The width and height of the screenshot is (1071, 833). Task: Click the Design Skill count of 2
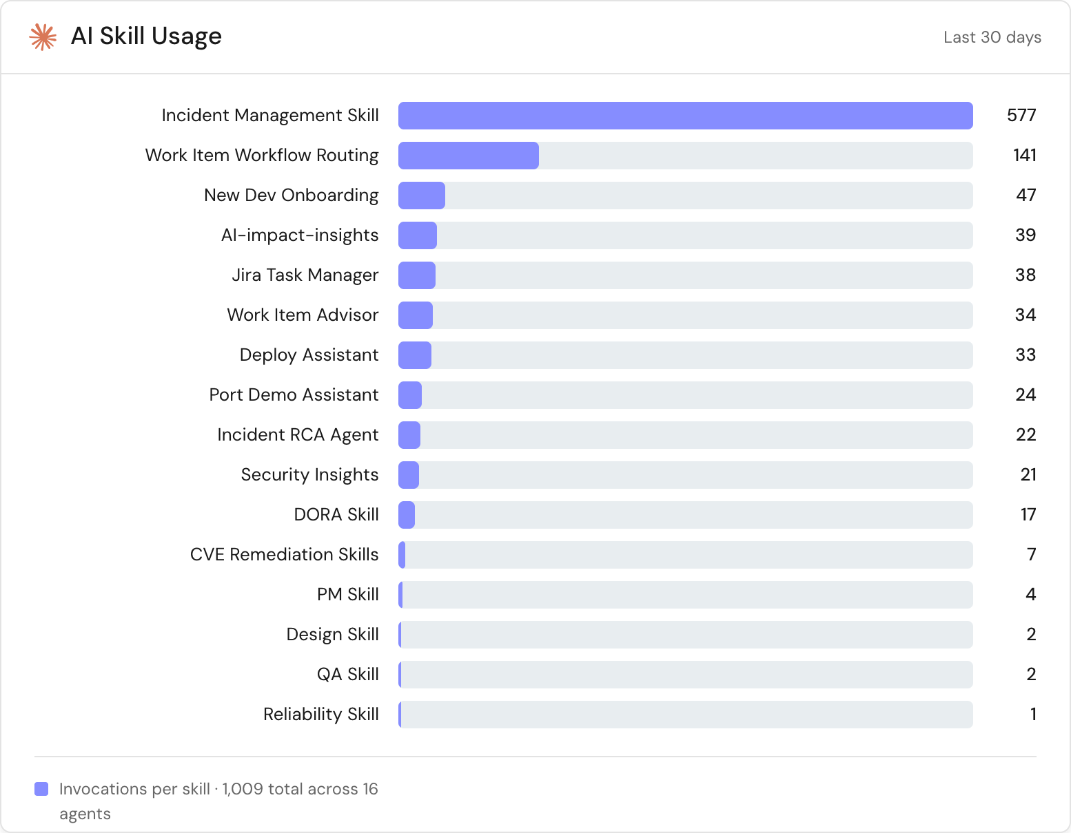click(1031, 635)
